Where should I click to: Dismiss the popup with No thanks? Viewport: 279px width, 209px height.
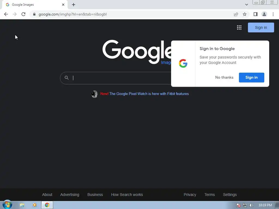[224, 78]
